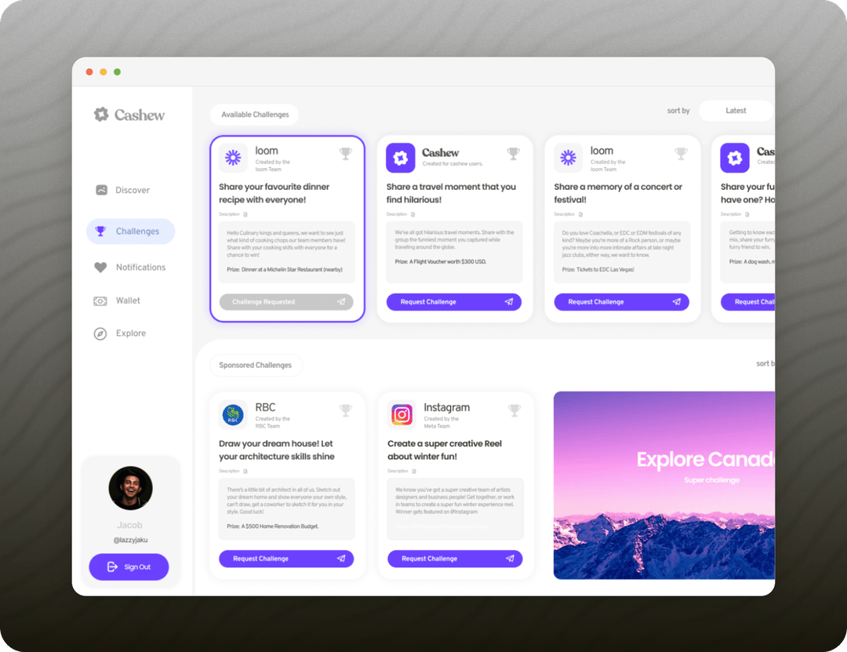Click the Explore compass icon
This screenshot has height=652, width=847.
click(x=100, y=333)
